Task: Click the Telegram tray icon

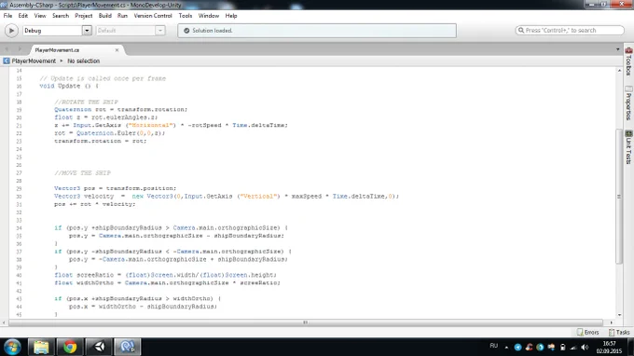Action: [517, 347]
